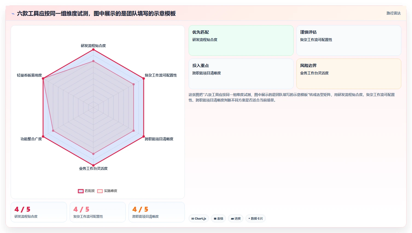The image size is (412, 233).
Task: Open the 谨慎评估 card
Action: tap(349, 40)
